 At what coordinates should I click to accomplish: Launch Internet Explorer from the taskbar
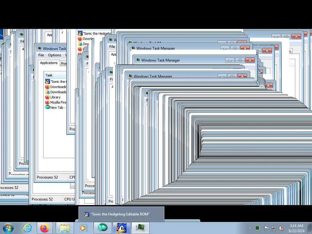point(27,228)
